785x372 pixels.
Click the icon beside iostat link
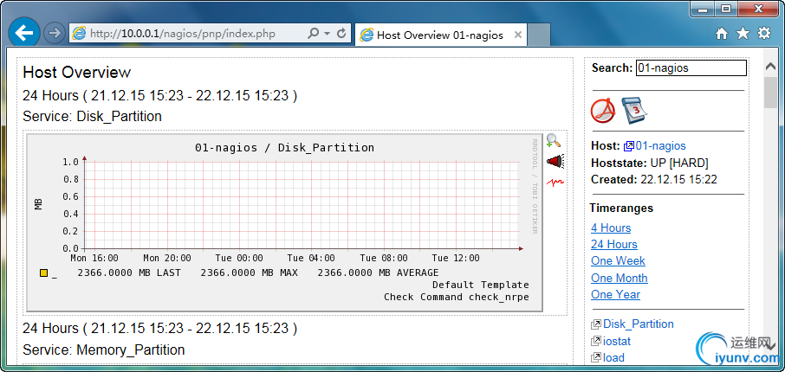[x=596, y=342]
